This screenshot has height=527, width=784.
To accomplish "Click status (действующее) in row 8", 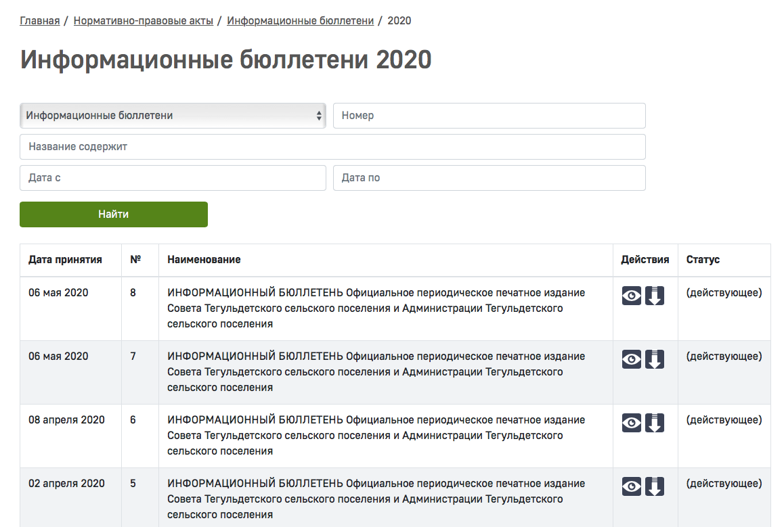I will 724,293.
